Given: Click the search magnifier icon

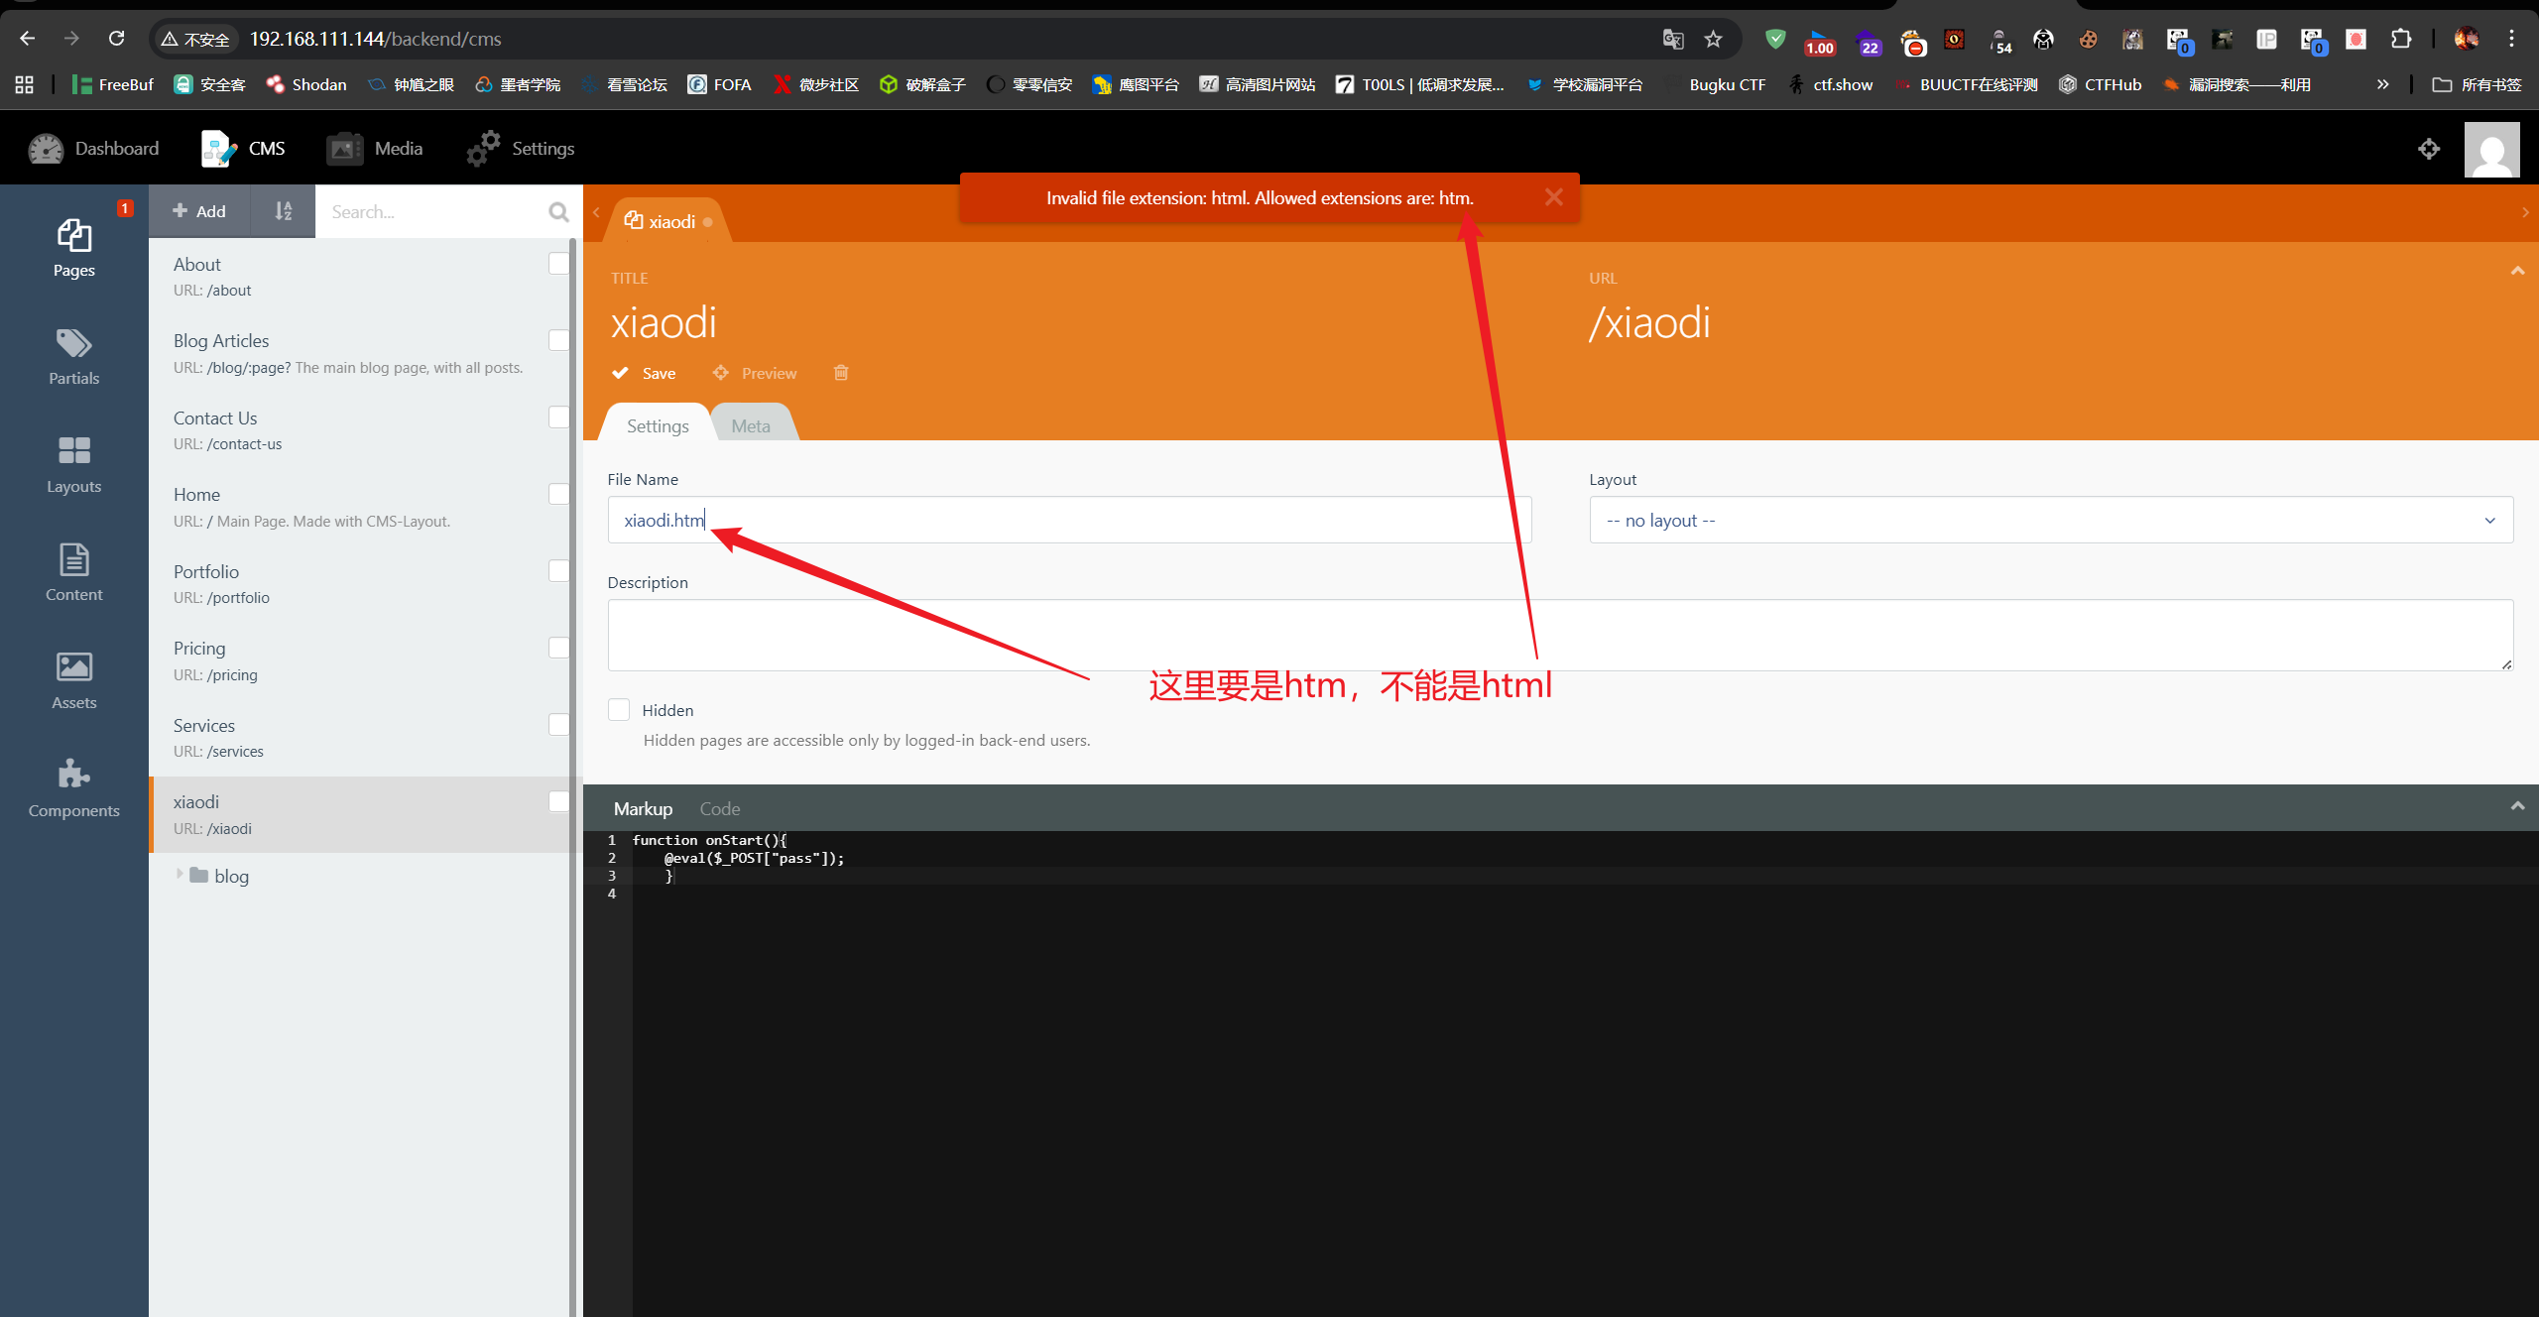Looking at the screenshot, I should [x=558, y=212].
